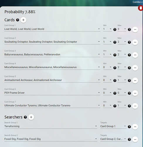The width and height of the screenshot is (143, 147).
Task: Show Targets help for Fossil Dig row
Action: pyautogui.click(x=129, y=139)
